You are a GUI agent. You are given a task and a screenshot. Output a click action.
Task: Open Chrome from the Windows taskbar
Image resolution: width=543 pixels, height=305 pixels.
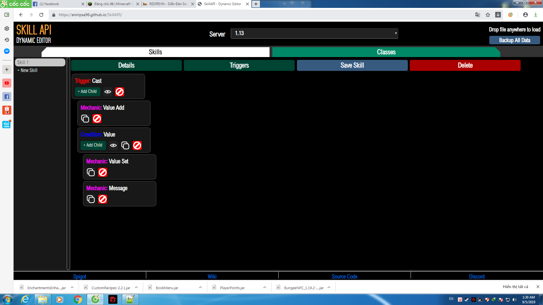(77, 299)
